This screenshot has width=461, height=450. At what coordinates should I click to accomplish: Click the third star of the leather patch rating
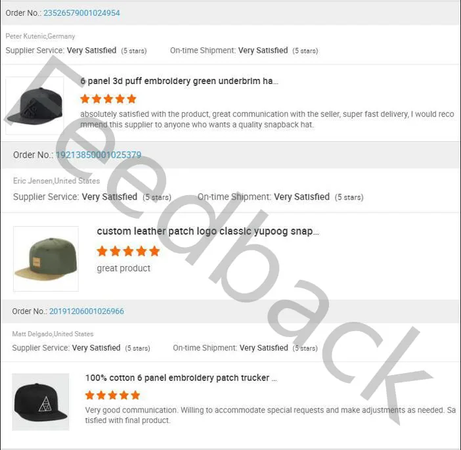click(x=128, y=251)
